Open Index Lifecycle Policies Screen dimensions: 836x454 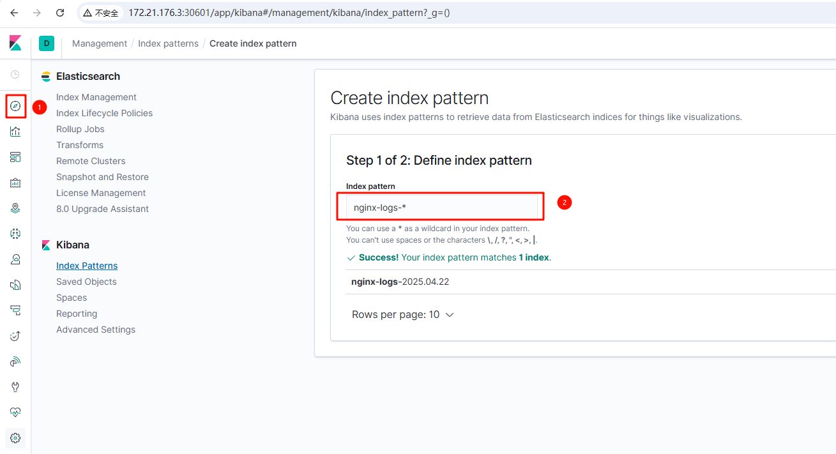point(104,113)
